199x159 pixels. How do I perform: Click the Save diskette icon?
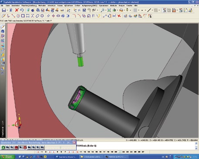4,10
